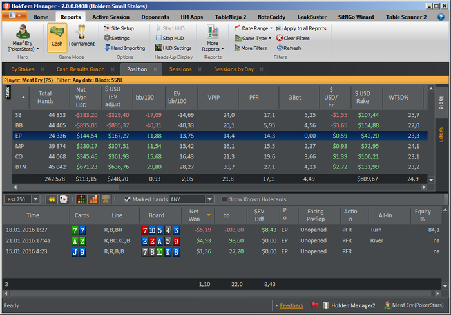Viewport: 451px width, 315px height.
Task: Select the CO position row
Action: click(220, 156)
